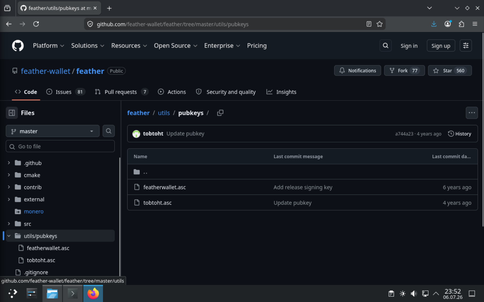
Task: Show site security shield information
Action: (x=90, y=24)
